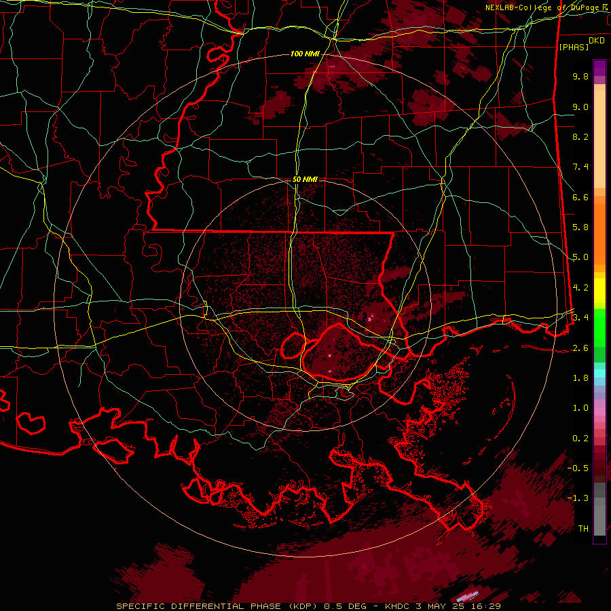Viewport: 611px width, 611px height.
Task: Click the 100 NMI range ring label
Action: pos(305,54)
